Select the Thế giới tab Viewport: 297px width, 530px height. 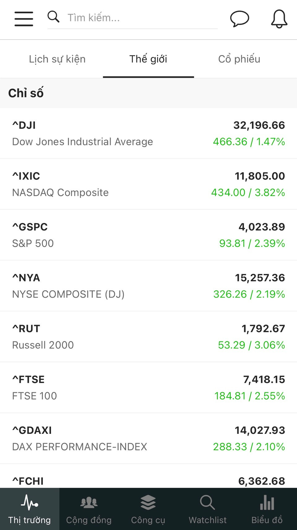coord(148,59)
